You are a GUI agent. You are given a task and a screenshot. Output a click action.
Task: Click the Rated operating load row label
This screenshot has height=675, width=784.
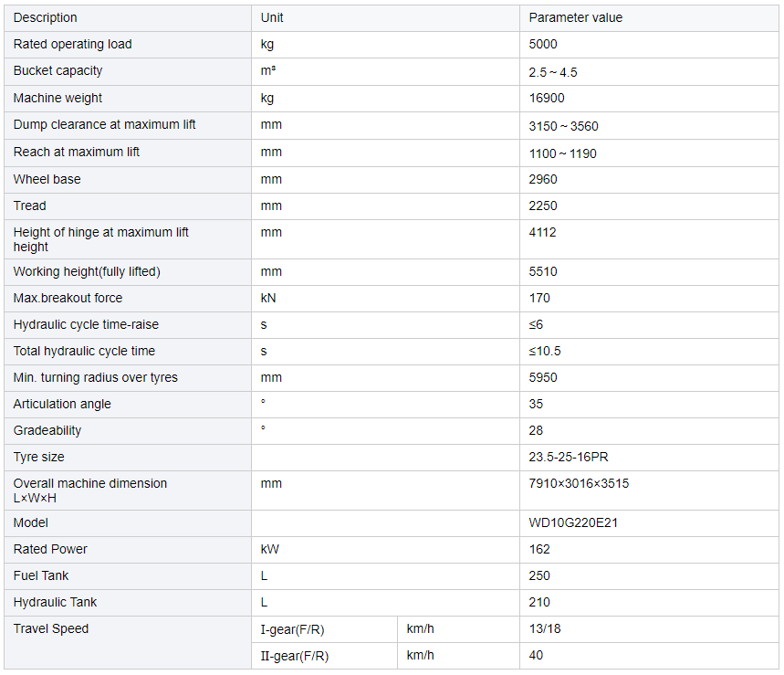click(x=72, y=44)
